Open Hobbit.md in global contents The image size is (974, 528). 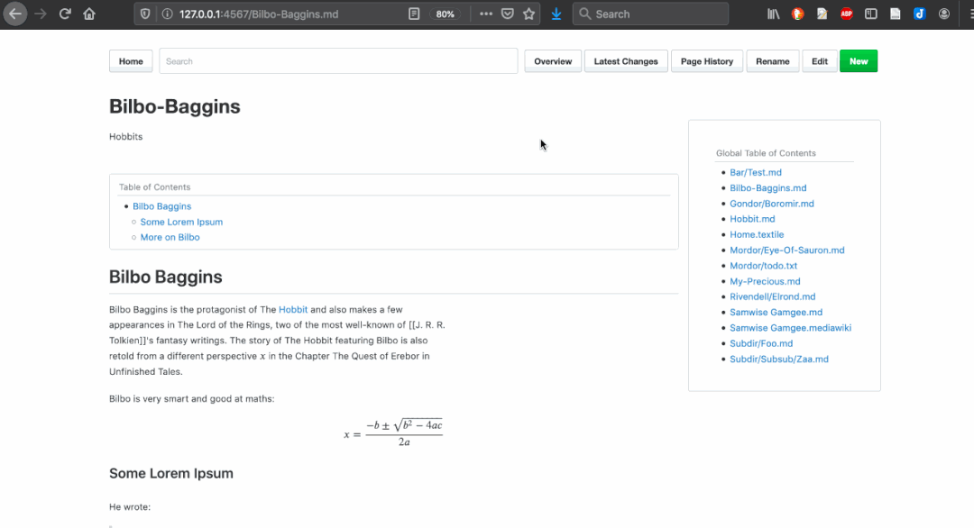pos(752,219)
